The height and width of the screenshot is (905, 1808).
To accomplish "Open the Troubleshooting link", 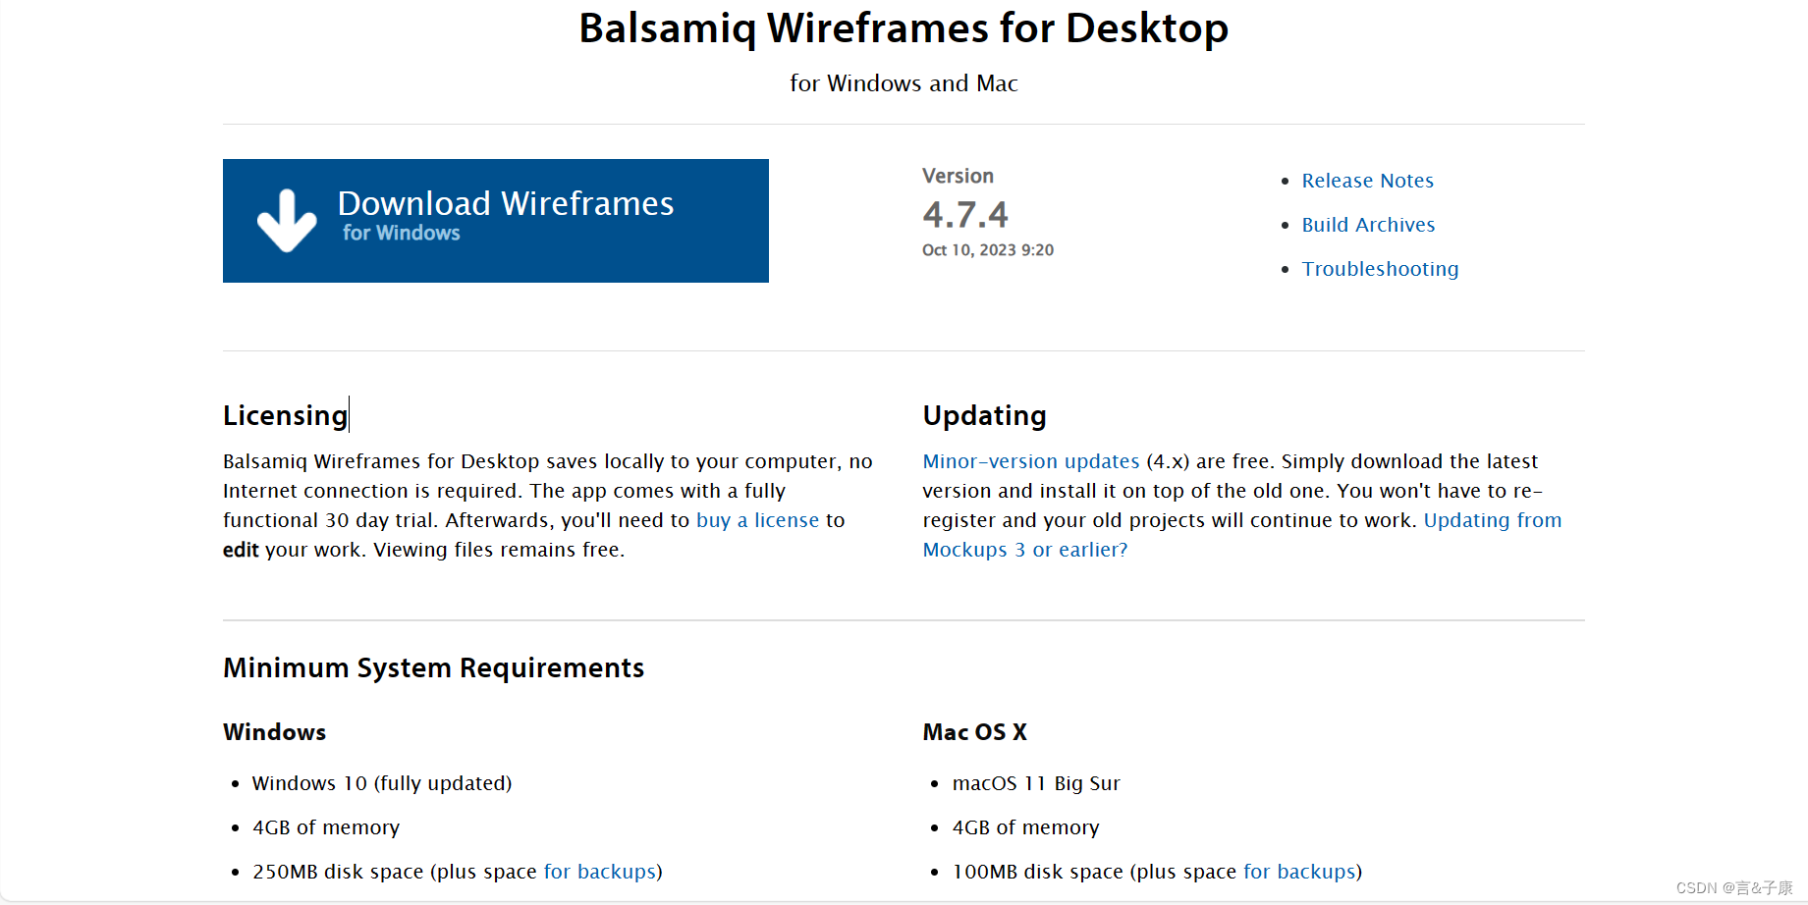I will [x=1380, y=269].
